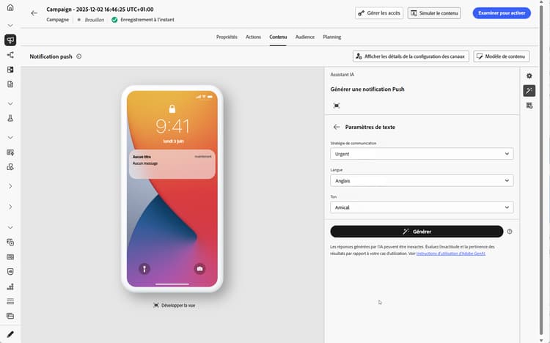Select the Contenu tab

point(278,37)
